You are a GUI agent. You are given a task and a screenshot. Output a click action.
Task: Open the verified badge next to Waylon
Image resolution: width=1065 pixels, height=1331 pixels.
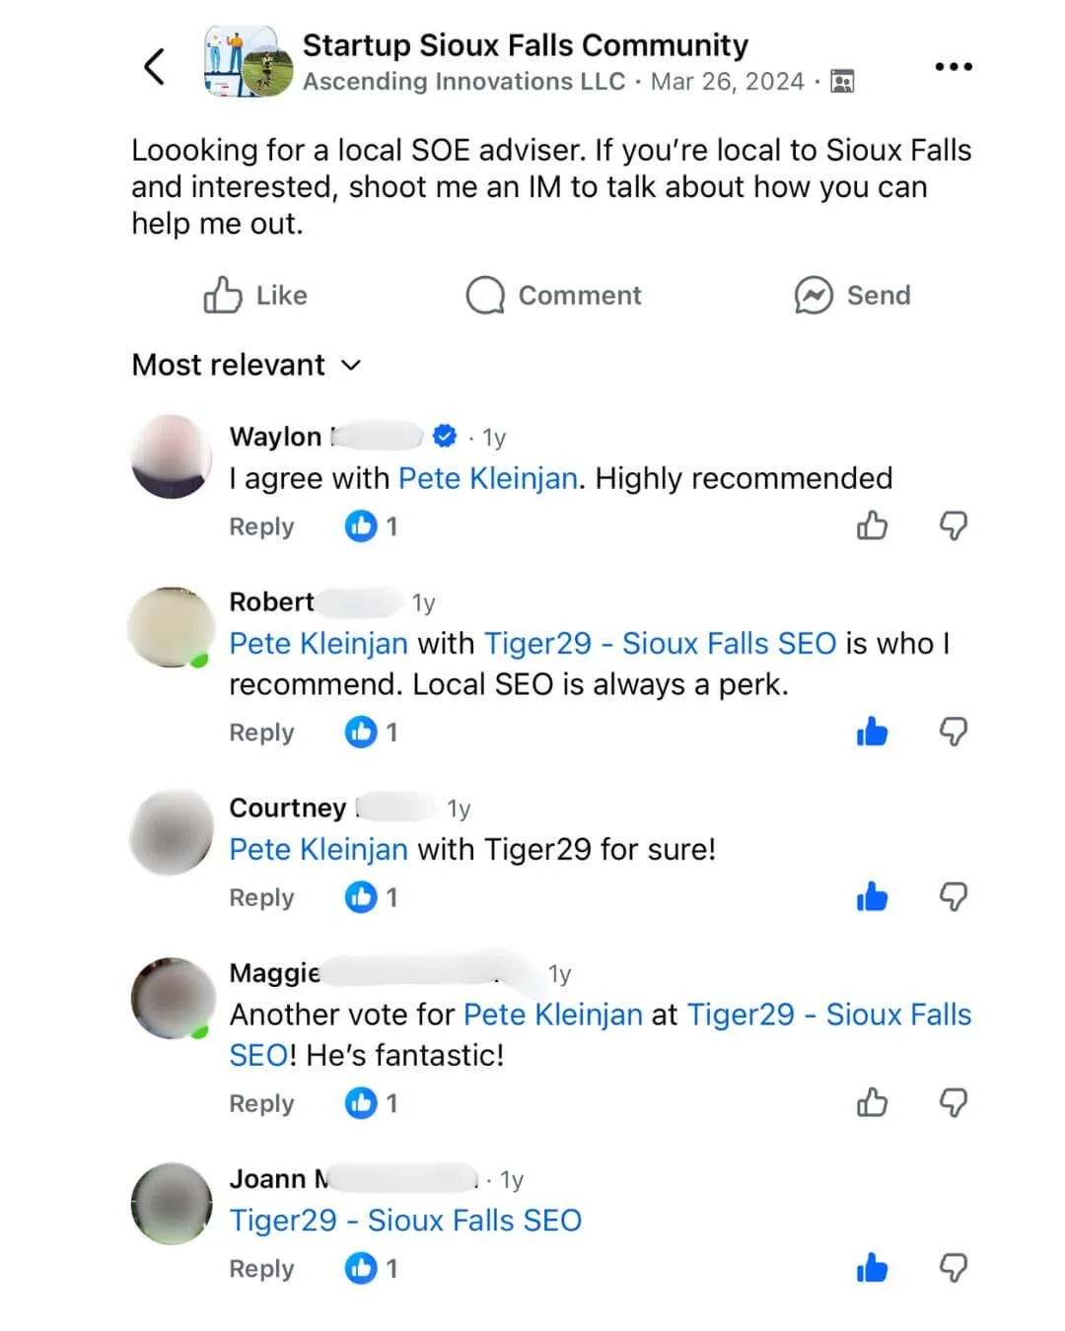pos(445,436)
